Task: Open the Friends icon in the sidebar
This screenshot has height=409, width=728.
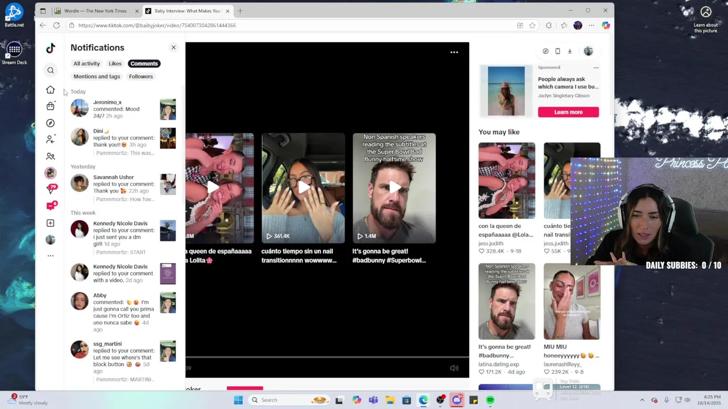Action: pyautogui.click(x=51, y=156)
